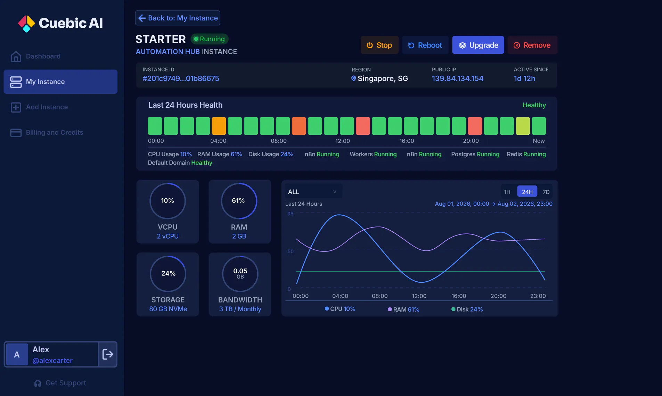The height and width of the screenshot is (396, 662).
Task: Click the Postgres Running status
Action: click(x=475, y=154)
